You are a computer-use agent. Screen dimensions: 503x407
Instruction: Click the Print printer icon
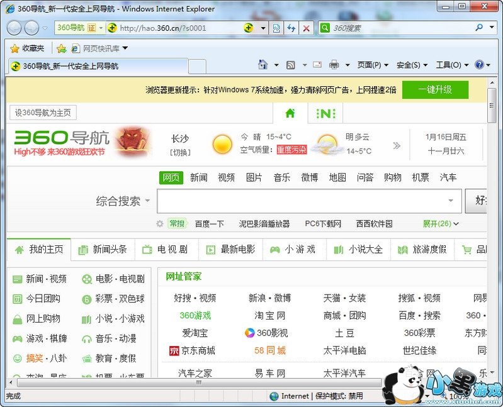[x=334, y=65]
